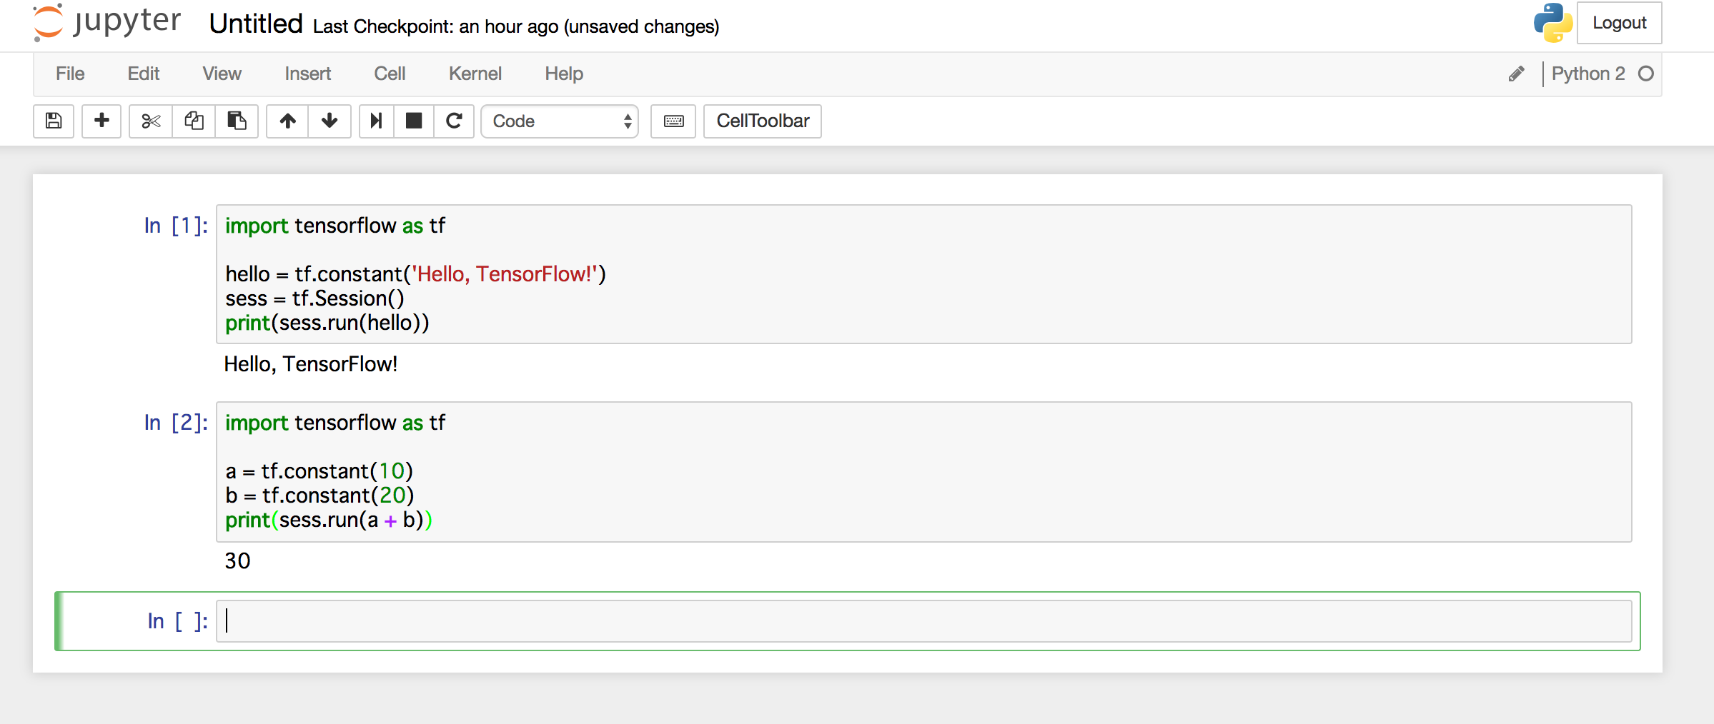Screen dimensions: 1714x724
Task: Click the line 'sess = tf.Session()'
Action: click(315, 298)
